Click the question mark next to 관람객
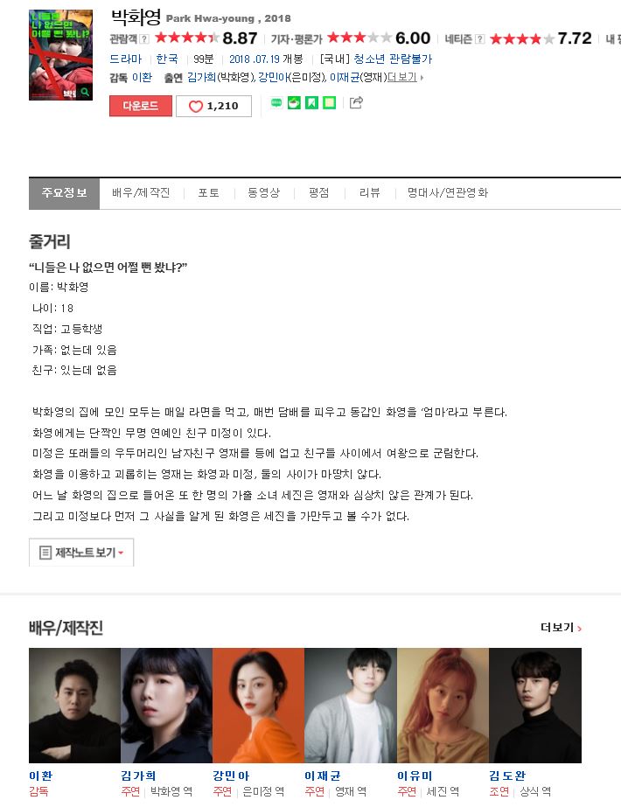This screenshot has width=621, height=807. (x=144, y=39)
